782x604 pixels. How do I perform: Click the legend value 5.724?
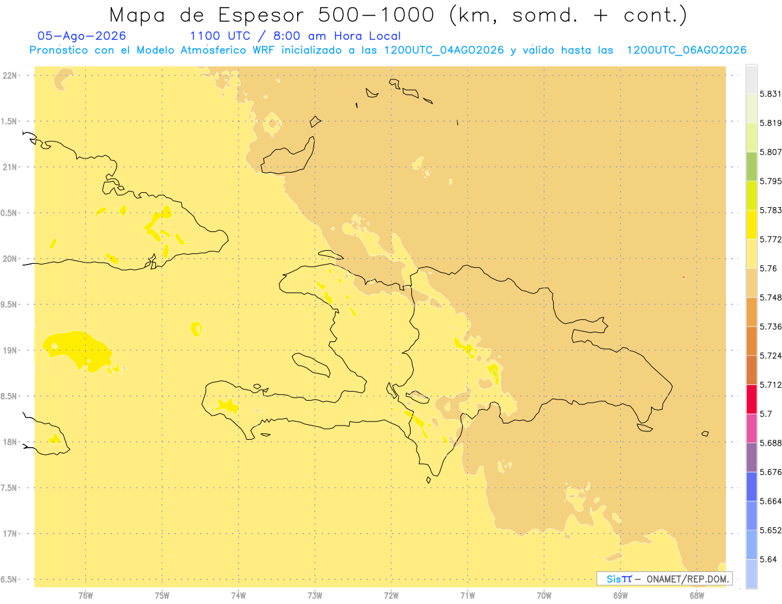coord(771,356)
